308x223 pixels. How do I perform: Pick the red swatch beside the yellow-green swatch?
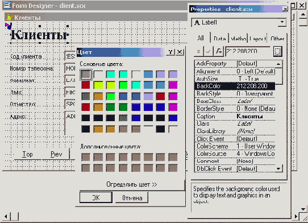(x=86, y=85)
